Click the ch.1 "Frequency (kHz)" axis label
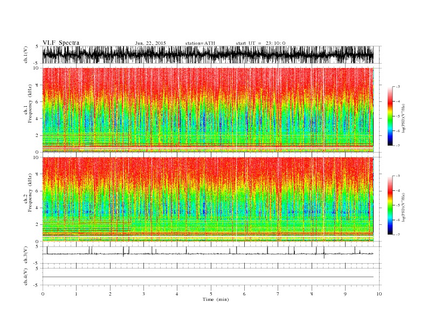 tap(30, 104)
